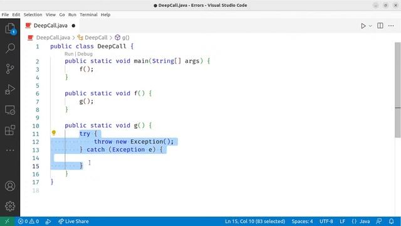This screenshot has height=226, width=401.
Task: Close unsaved DeepCall.java tab dot
Action: [x=74, y=26]
